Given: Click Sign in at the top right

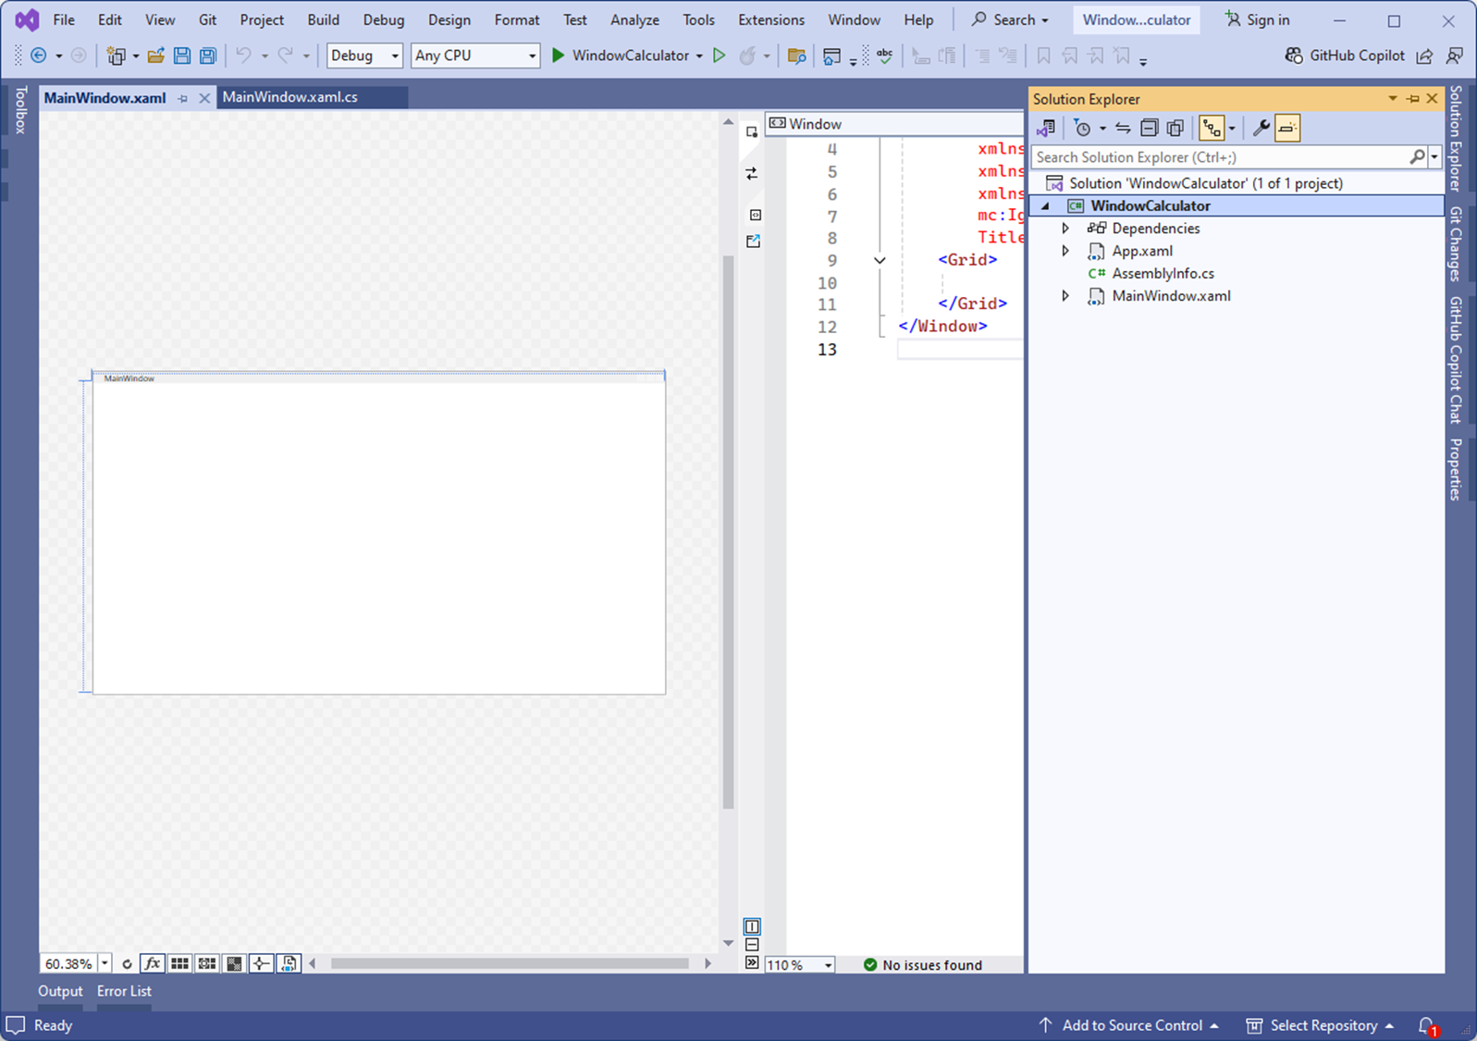Looking at the screenshot, I should (x=1257, y=19).
